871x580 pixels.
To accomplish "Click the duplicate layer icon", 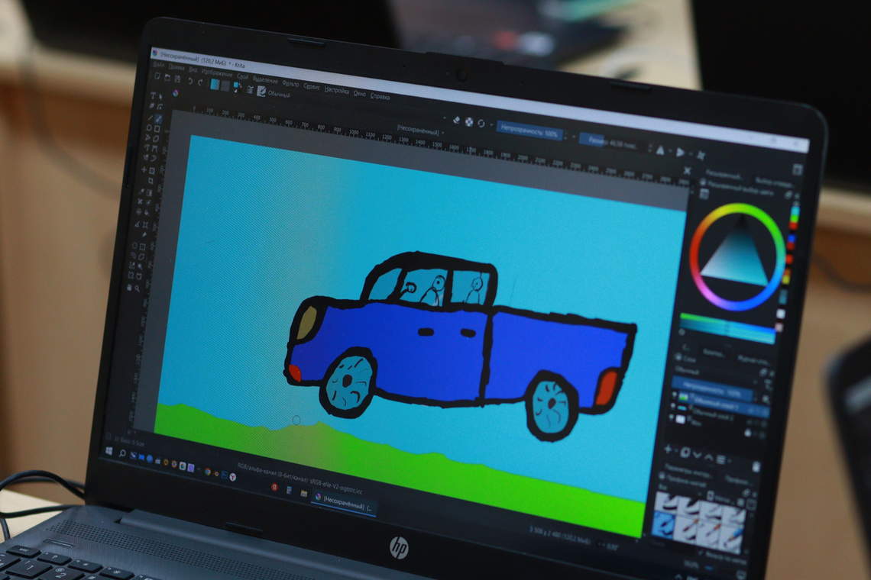I will point(685,452).
